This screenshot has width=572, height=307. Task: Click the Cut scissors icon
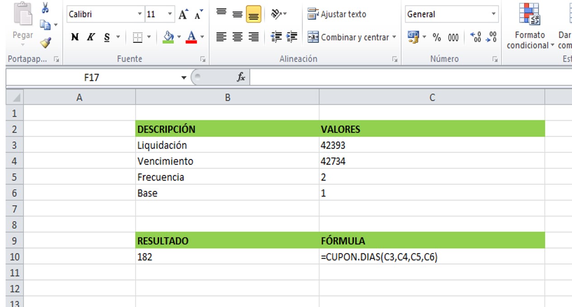(x=45, y=8)
